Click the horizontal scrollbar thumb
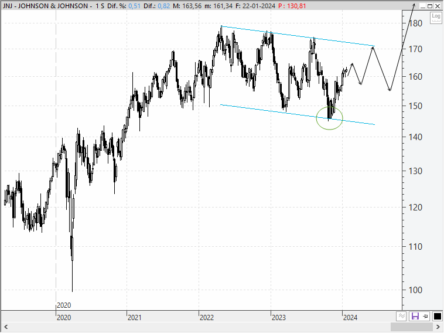444x333 pixels. coord(412,327)
